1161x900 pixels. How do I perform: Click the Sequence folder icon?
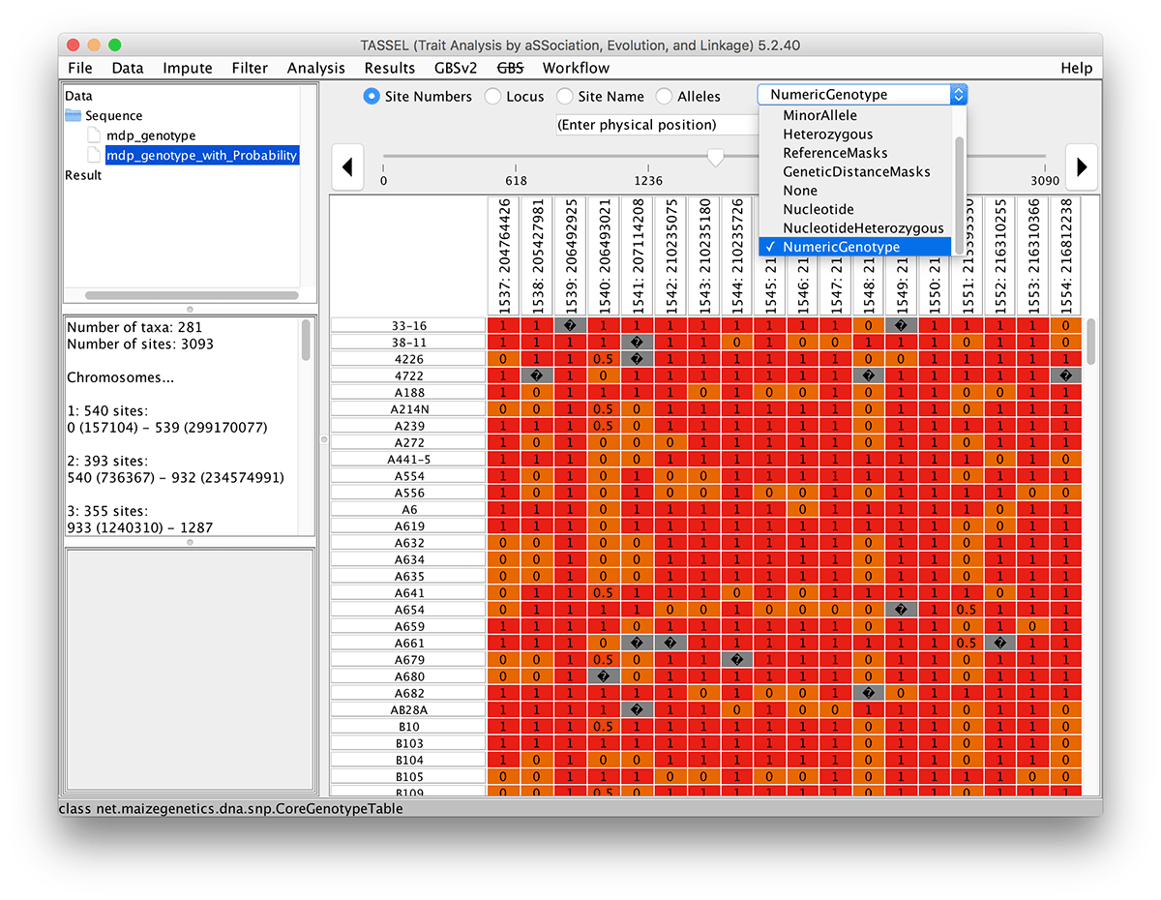tap(74, 116)
